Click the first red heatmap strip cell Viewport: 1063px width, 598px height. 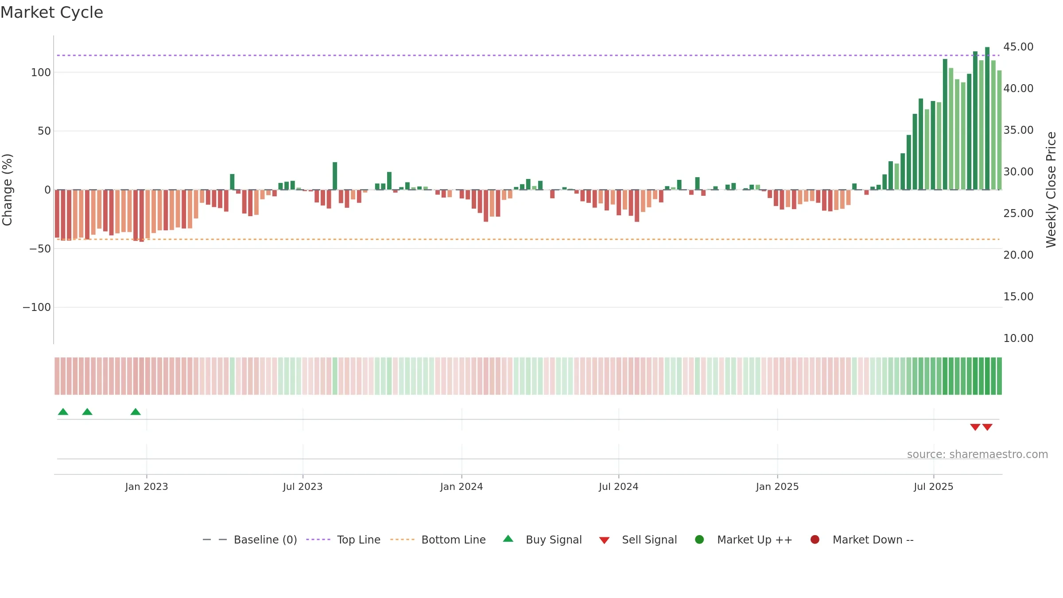click(x=57, y=376)
